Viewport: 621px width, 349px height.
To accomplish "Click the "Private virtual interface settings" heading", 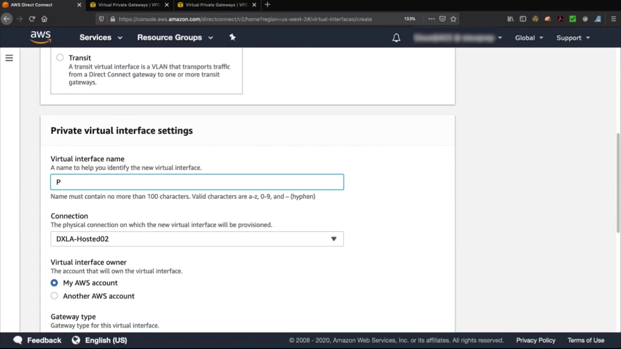I will (122, 130).
